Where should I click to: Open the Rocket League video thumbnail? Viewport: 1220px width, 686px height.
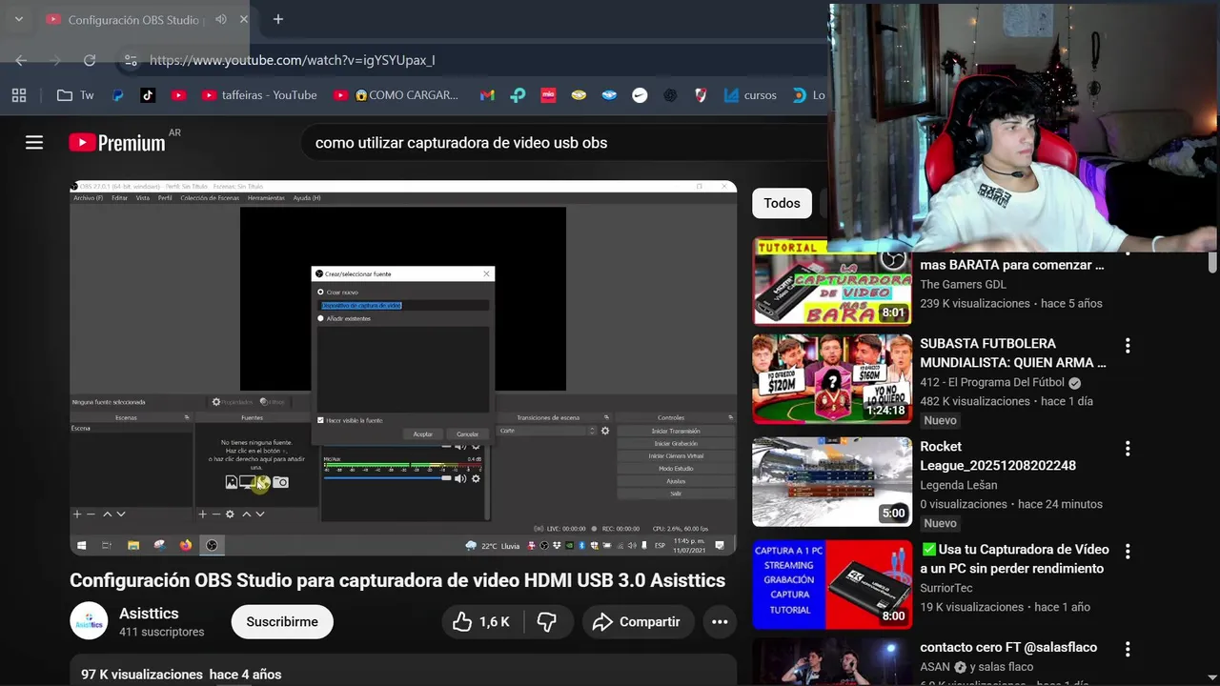pyautogui.click(x=832, y=482)
